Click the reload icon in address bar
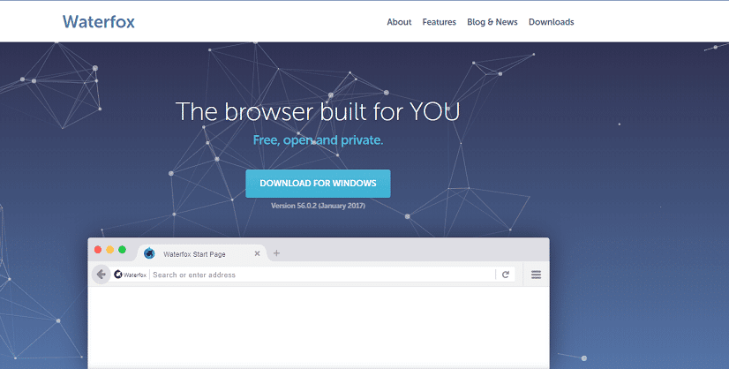This screenshot has height=369, width=729. click(x=506, y=275)
